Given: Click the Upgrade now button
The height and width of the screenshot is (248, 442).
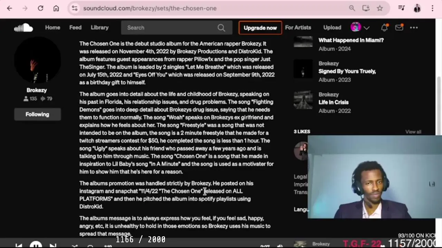Looking at the screenshot, I should coord(260,28).
